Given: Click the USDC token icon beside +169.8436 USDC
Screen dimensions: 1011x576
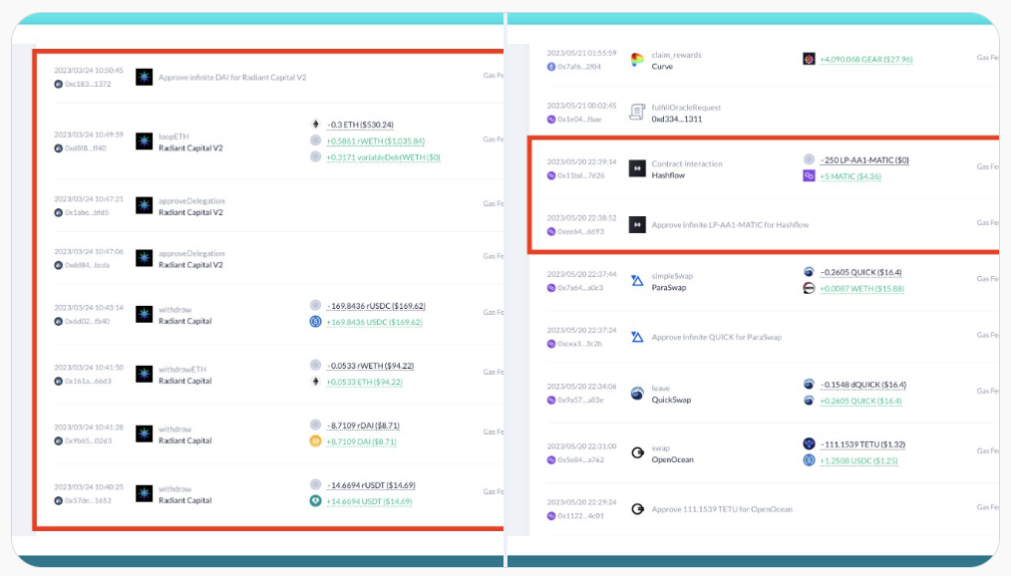Looking at the screenshot, I should (315, 322).
